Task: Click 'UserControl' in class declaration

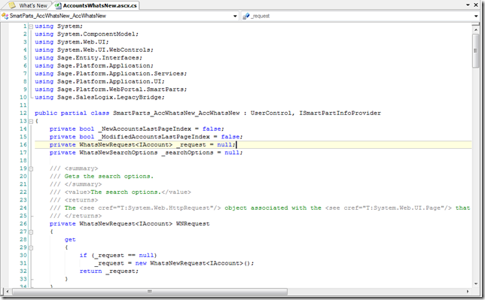Action: coord(271,113)
